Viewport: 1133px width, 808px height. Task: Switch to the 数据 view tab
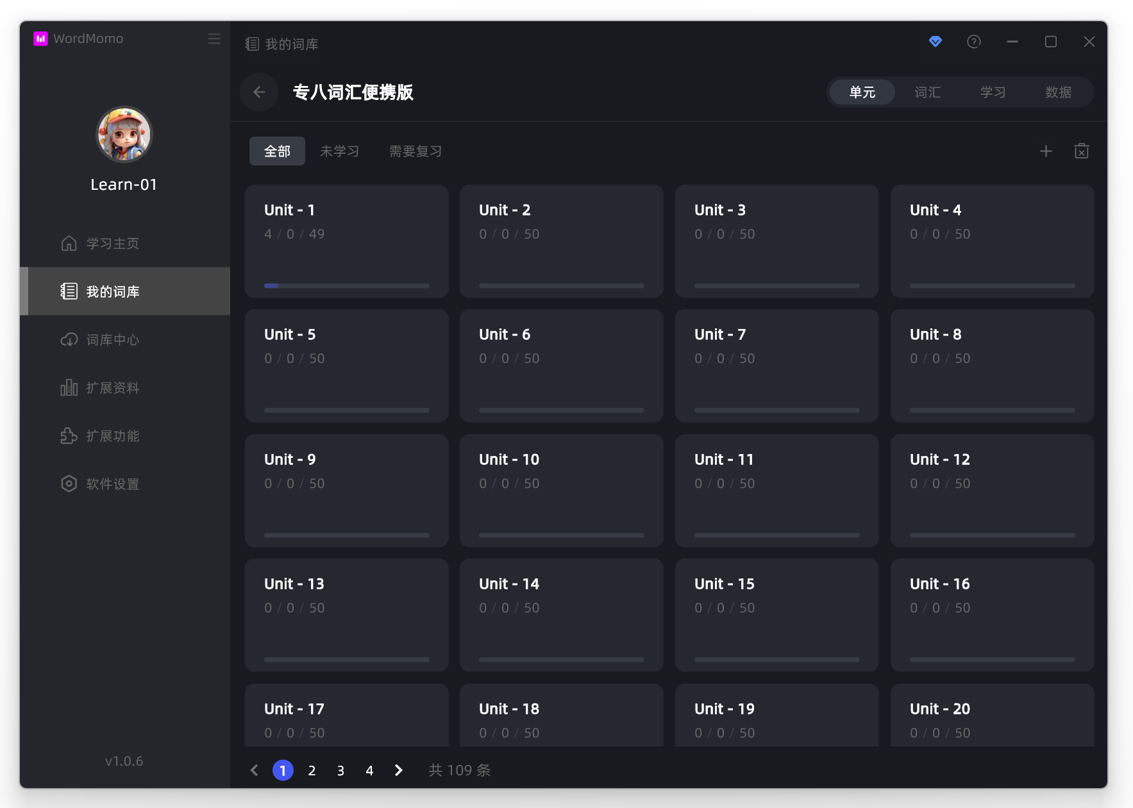click(x=1058, y=92)
